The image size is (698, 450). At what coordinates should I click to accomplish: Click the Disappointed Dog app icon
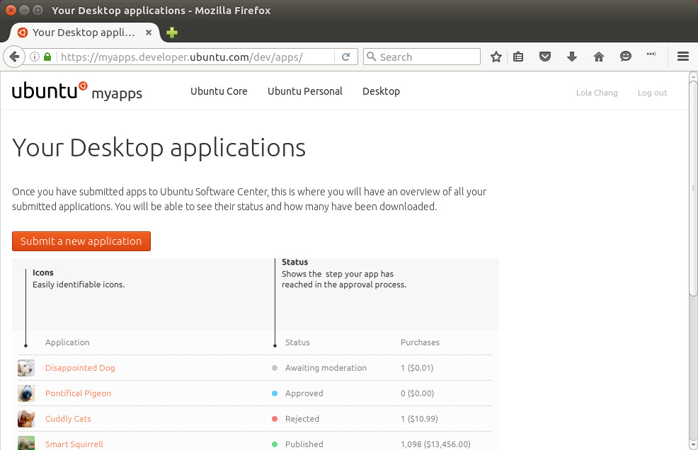coord(26,368)
